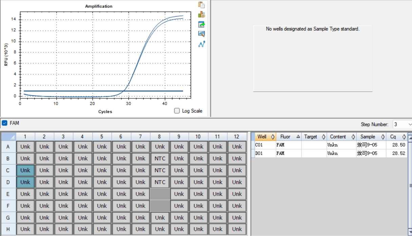Click the chart image edit icon with pencil

click(x=202, y=34)
